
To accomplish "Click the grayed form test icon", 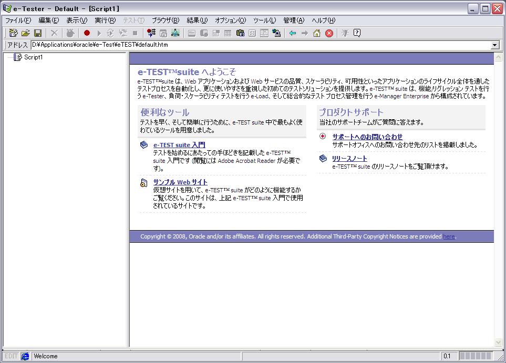I will pyautogui.click(x=216, y=33).
